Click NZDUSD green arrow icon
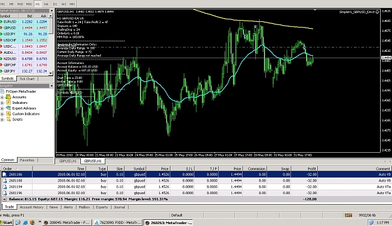The image size is (392, 226). click(x=1, y=59)
